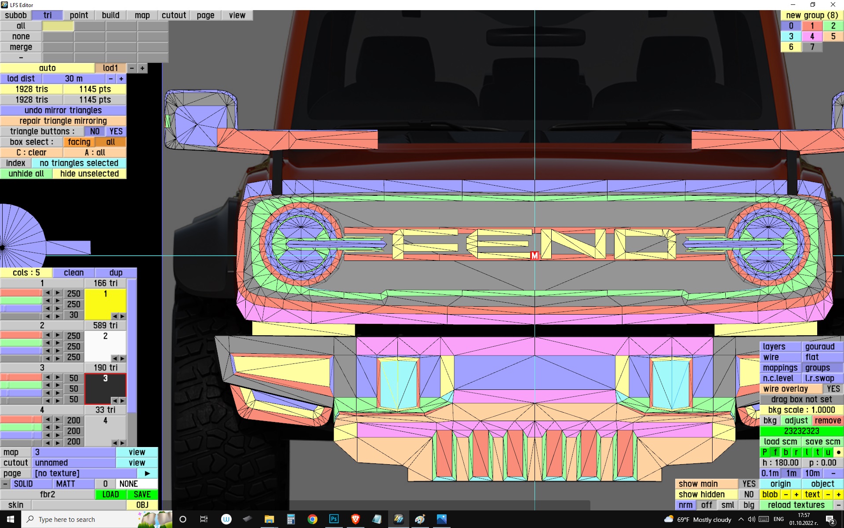This screenshot has height=528, width=844.
Task: Set triangle buttons to YES
Action: point(116,132)
